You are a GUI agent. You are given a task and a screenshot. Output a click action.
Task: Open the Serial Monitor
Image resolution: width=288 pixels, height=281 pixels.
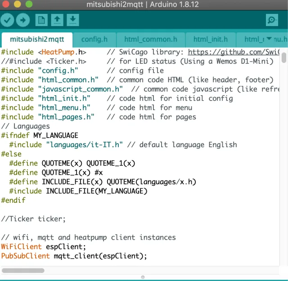tap(272, 20)
